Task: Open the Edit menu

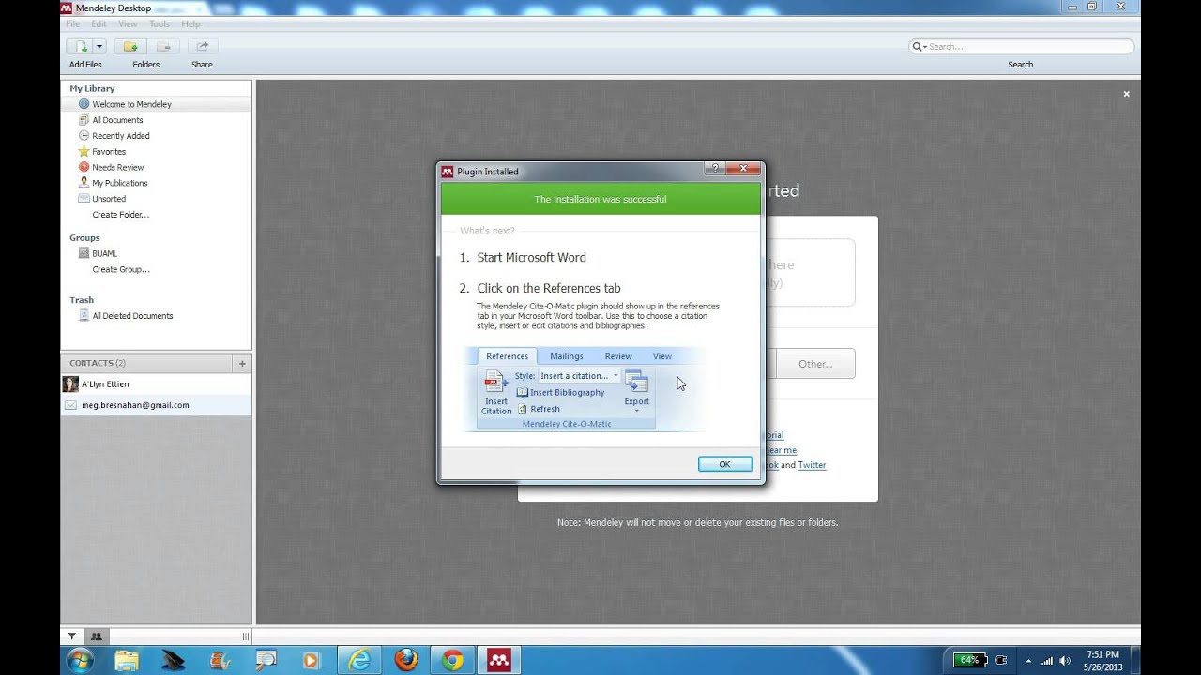Action: (x=99, y=23)
